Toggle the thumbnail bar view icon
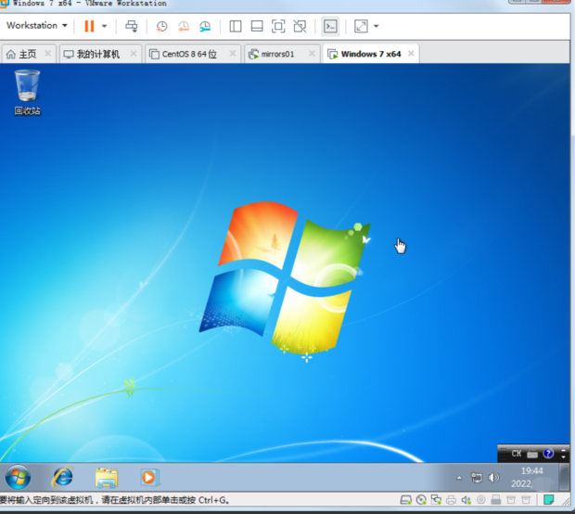The height and width of the screenshot is (514, 575). (257, 26)
